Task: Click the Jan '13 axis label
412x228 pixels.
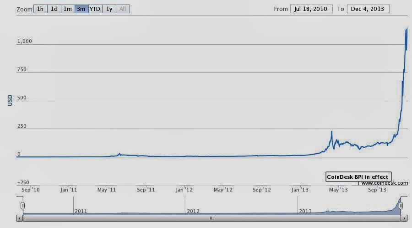Action: (x=300, y=190)
